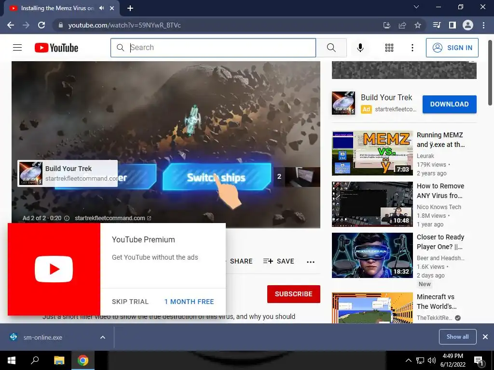Open Windows Start menu
The width and height of the screenshot is (494, 370).
(12, 360)
